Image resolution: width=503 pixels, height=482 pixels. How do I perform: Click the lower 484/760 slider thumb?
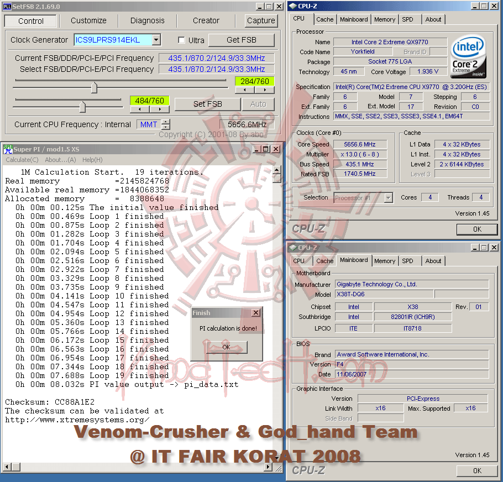(82, 107)
